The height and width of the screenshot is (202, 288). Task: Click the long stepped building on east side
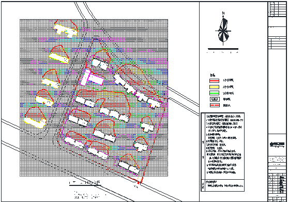pyautogui.click(x=137, y=91)
